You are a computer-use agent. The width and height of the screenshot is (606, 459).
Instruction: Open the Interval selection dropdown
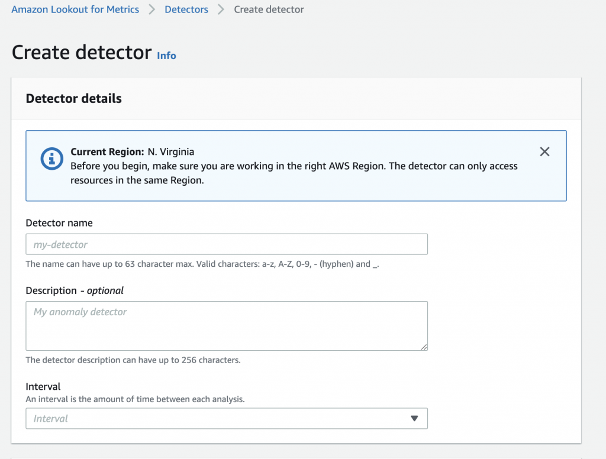point(227,419)
